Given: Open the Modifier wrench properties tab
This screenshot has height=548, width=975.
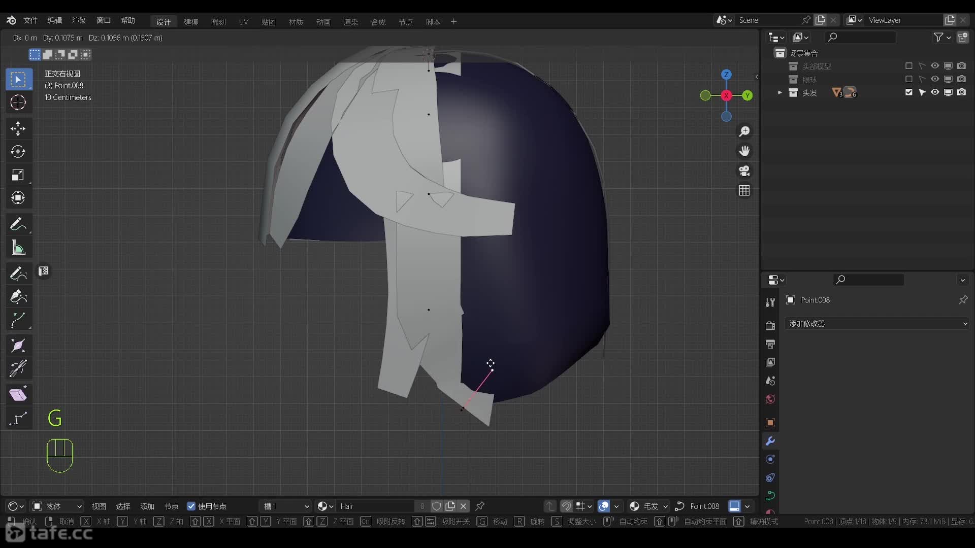Looking at the screenshot, I should click(770, 441).
